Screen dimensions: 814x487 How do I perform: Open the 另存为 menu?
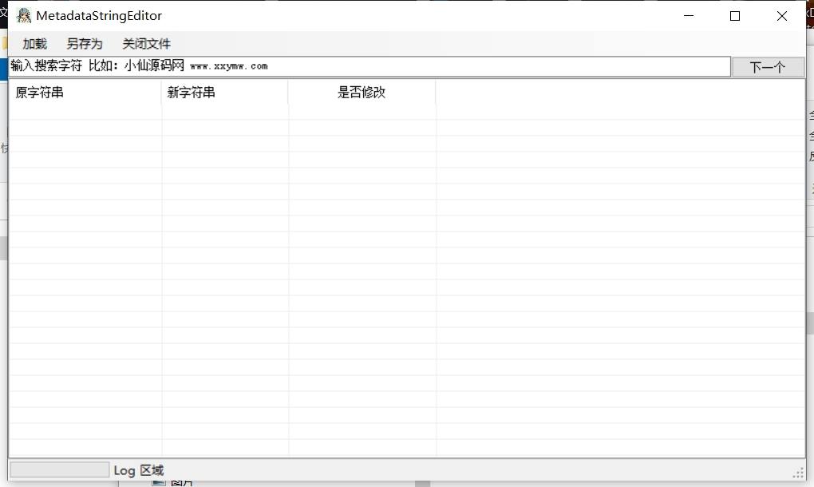tap(84, 44)
